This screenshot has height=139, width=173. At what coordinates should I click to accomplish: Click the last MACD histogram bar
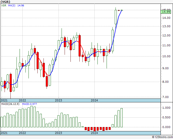click(122, 118)
